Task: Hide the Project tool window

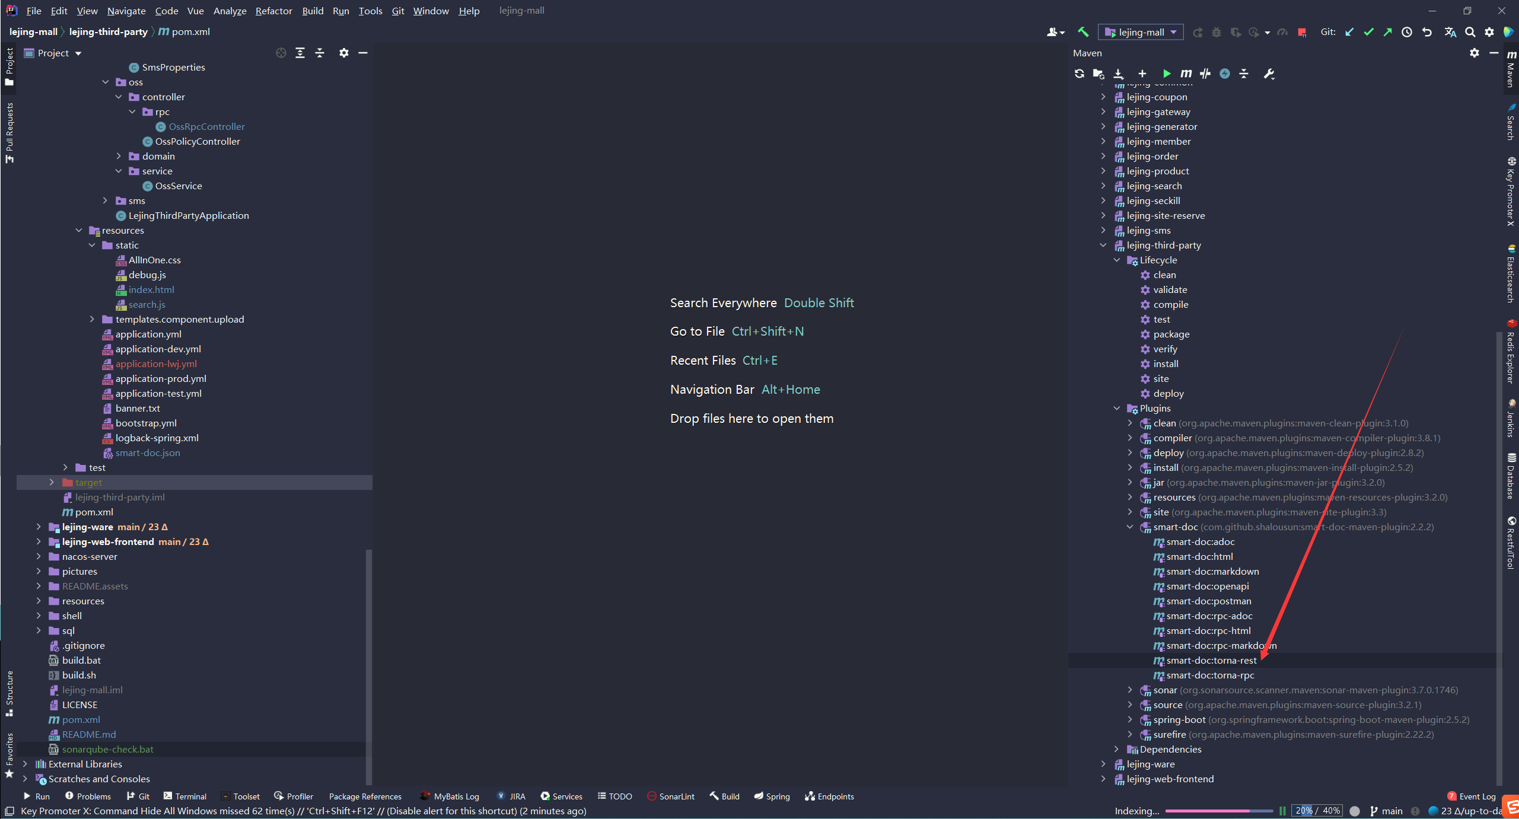Action: click(363, 53)
